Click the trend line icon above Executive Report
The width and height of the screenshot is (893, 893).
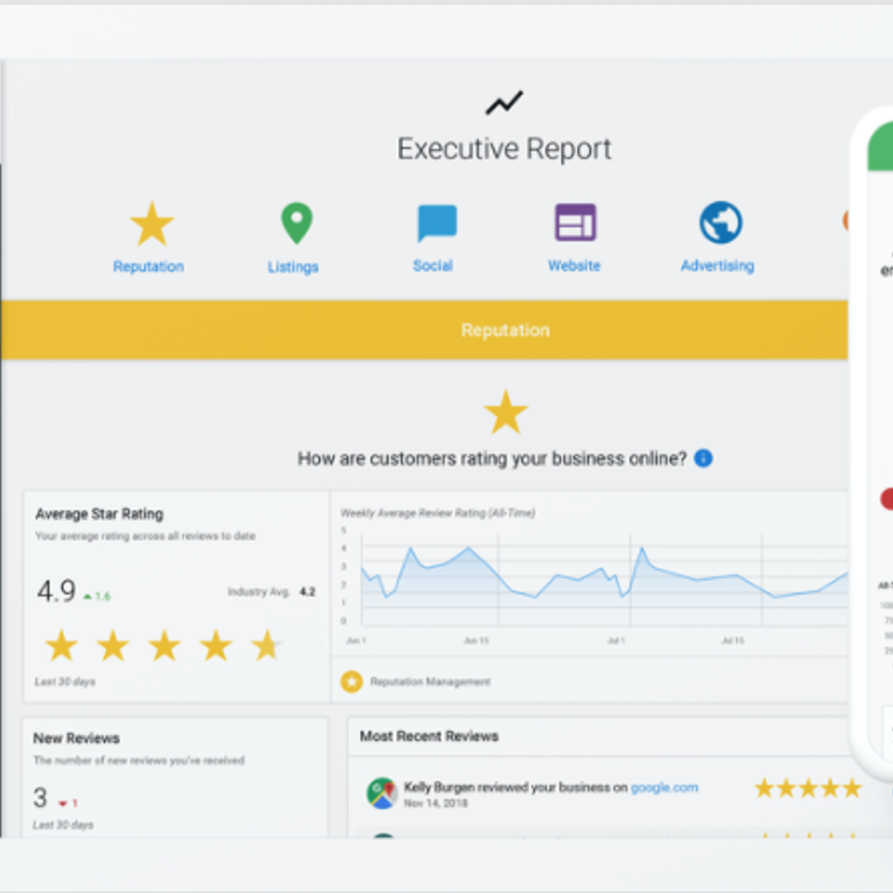(504, 102)
